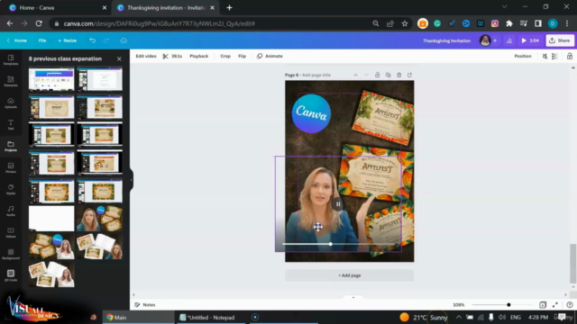
Task: Open the insights chart icon
Action: point(509,40)
